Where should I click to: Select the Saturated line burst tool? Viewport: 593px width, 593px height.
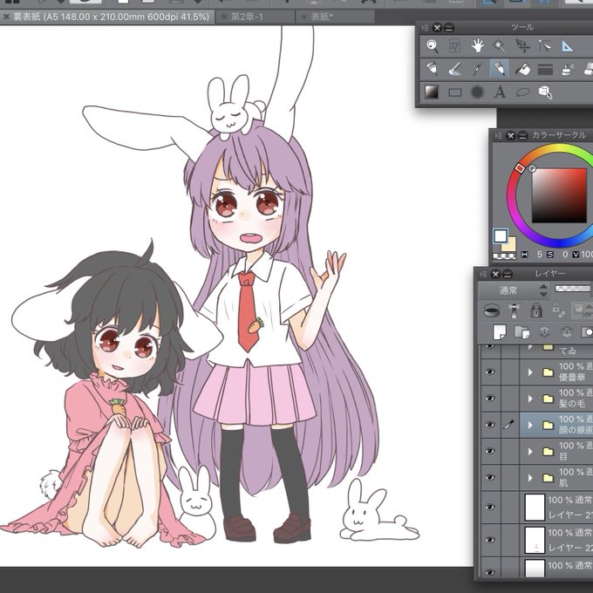[x=477, y=92]
